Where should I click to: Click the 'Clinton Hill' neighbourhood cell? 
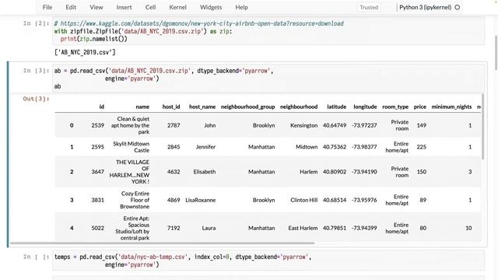304,200
